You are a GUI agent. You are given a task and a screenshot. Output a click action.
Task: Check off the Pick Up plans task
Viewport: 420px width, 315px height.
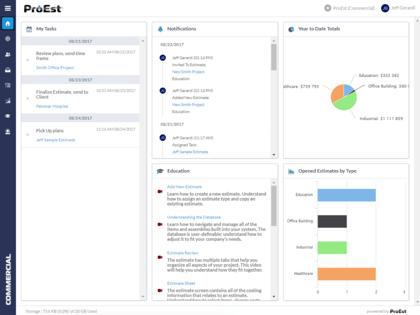pyautogui.click(x=28, y=134)
